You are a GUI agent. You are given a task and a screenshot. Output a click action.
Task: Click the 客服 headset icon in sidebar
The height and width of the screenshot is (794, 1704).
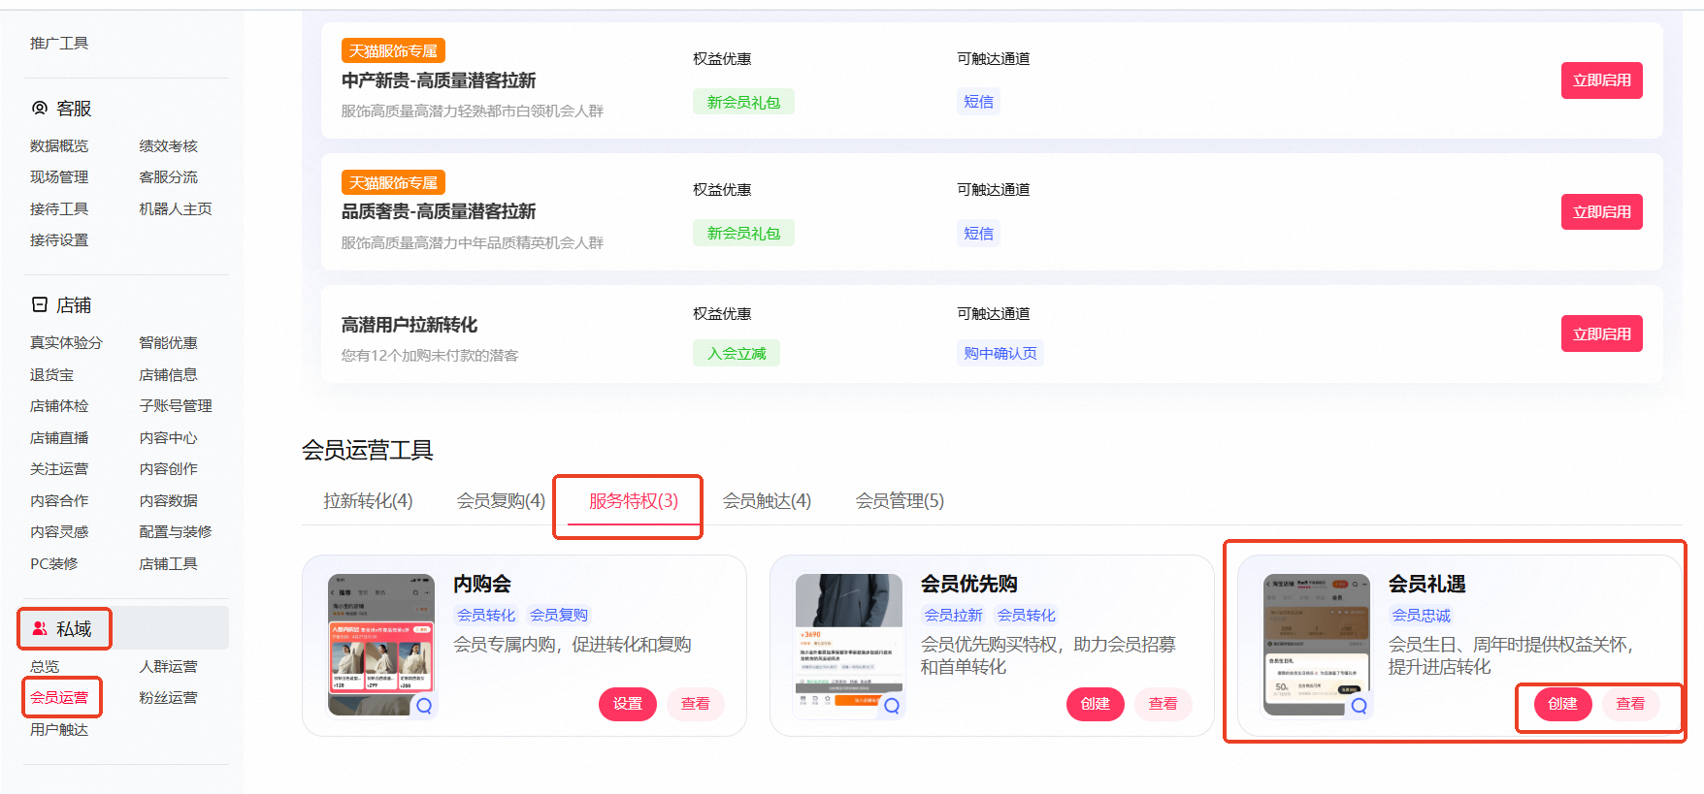(40, 109)
